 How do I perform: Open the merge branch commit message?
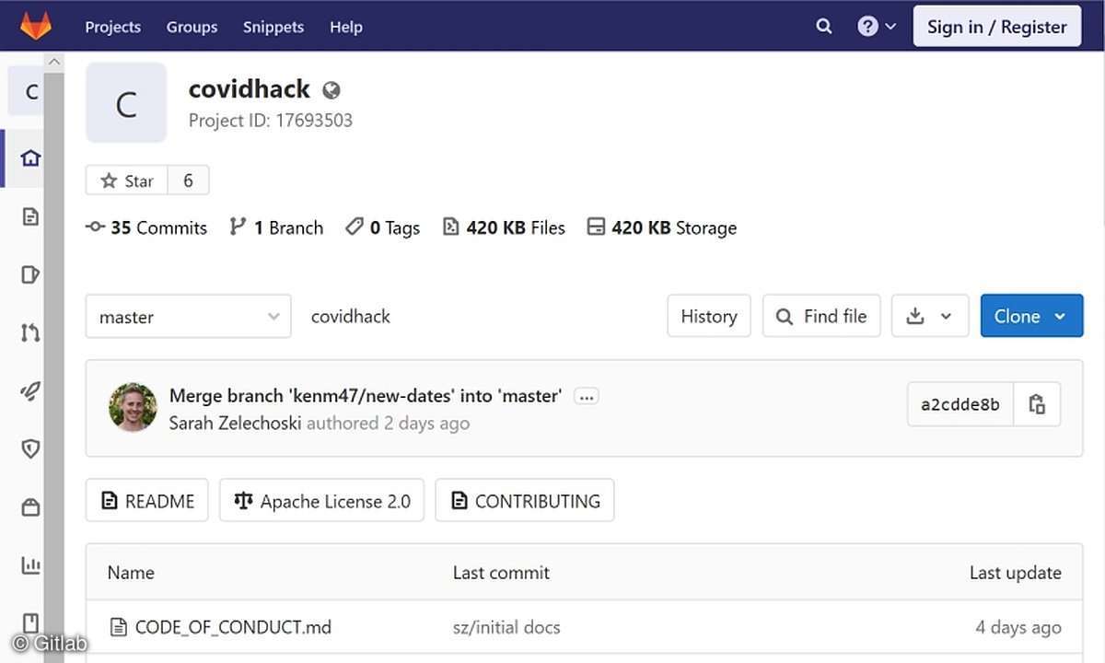click(366, 396)
